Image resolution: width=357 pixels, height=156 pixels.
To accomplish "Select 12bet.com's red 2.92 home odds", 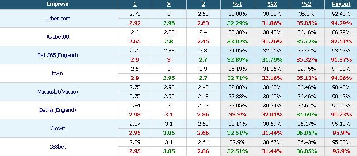I will [135, 23].
